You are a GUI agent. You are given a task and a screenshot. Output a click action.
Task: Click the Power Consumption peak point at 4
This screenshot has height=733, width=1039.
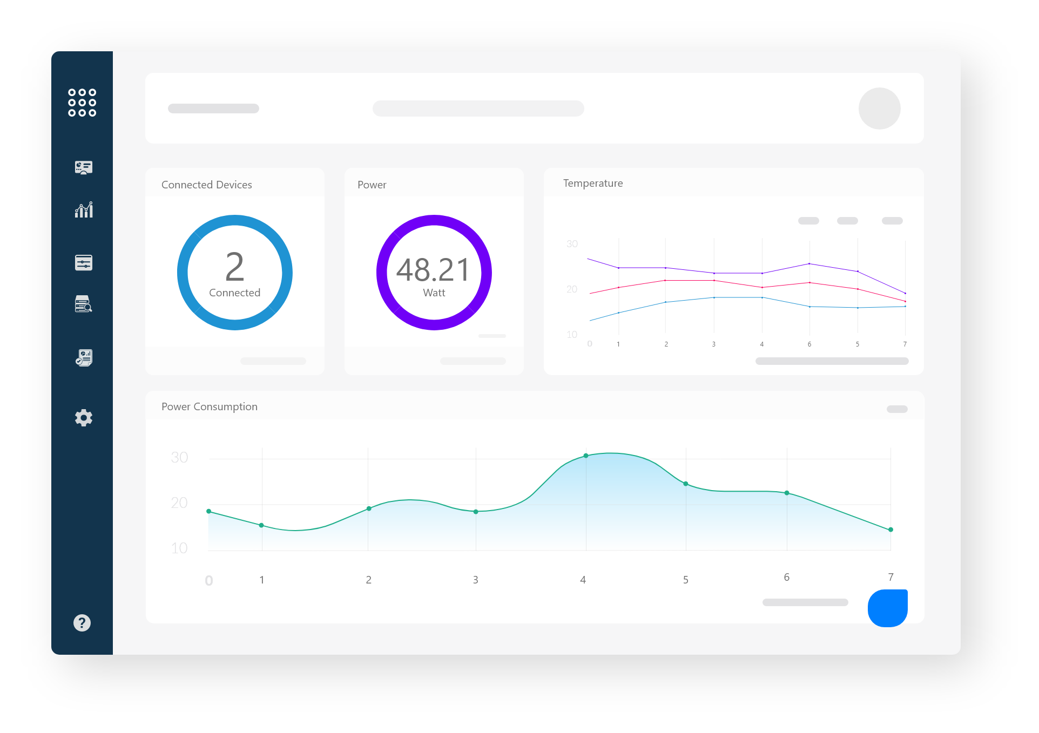[x=586, y=456]
